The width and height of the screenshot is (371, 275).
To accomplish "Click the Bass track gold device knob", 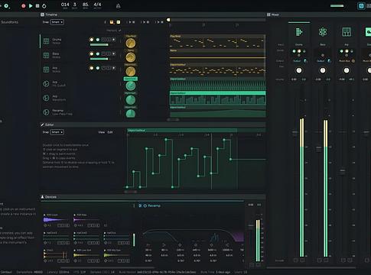I will pyautogui.click(x=131, y=57).
